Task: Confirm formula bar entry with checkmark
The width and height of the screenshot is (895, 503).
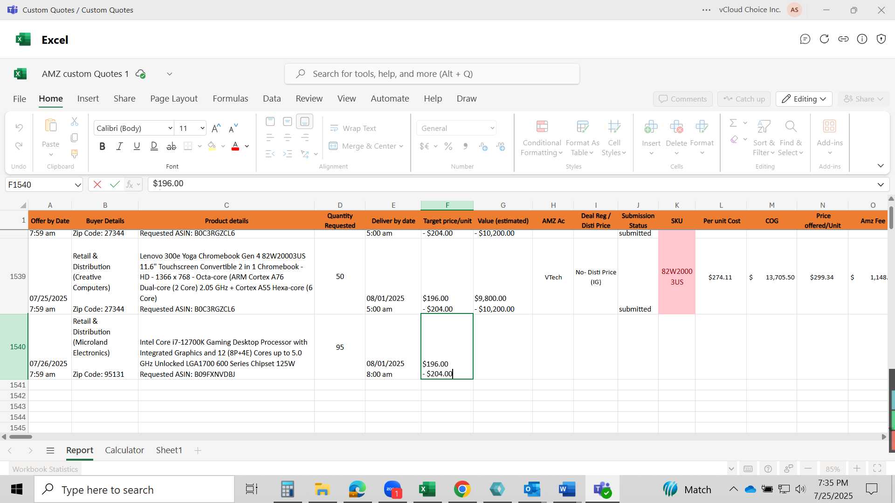Action: tap(115, 184)
